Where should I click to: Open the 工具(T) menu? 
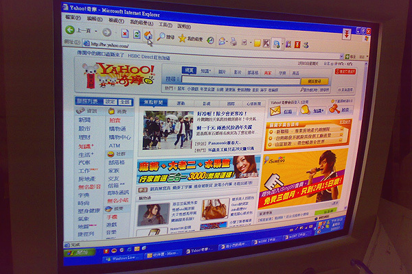165,25
